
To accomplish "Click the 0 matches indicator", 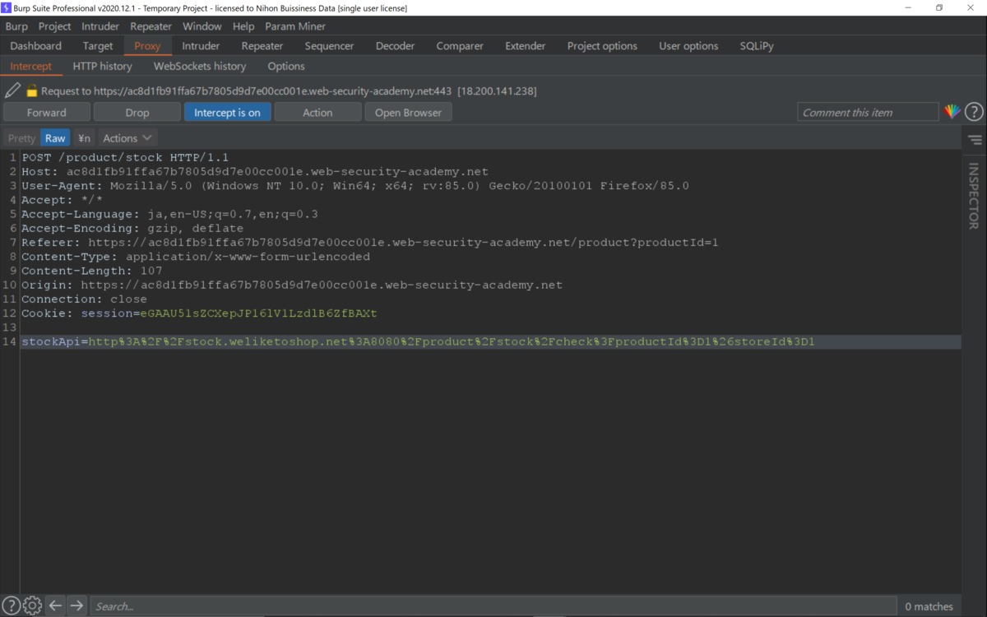I will pyautogui.click(x=929, y=606).
